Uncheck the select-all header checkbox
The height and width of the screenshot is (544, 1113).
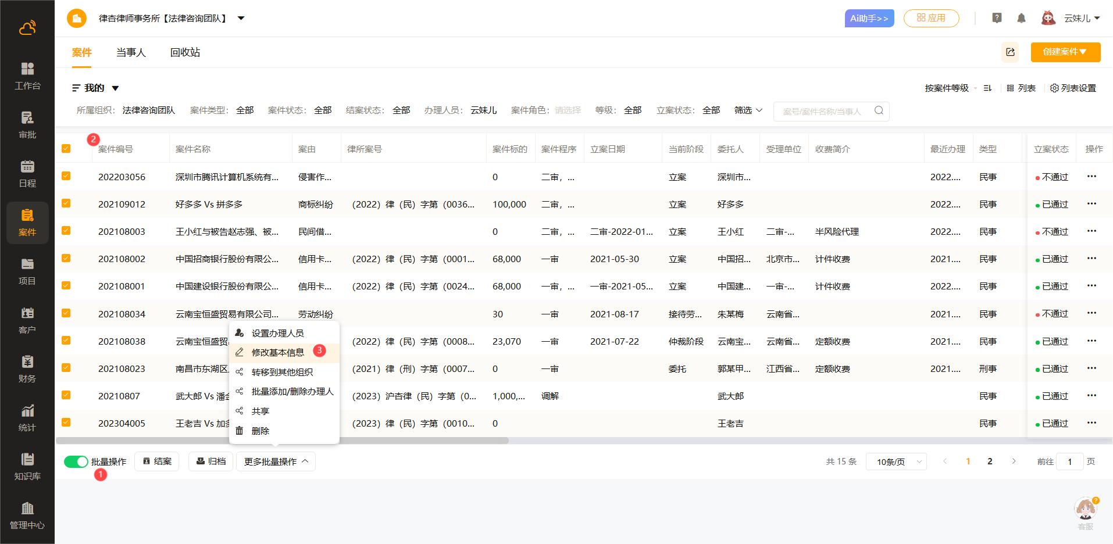66,149
